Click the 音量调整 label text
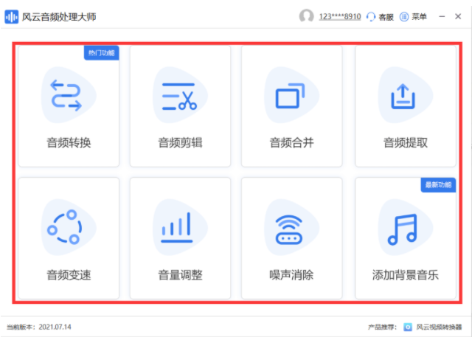This screenshot has width=472, height=340. pos(180,275)
